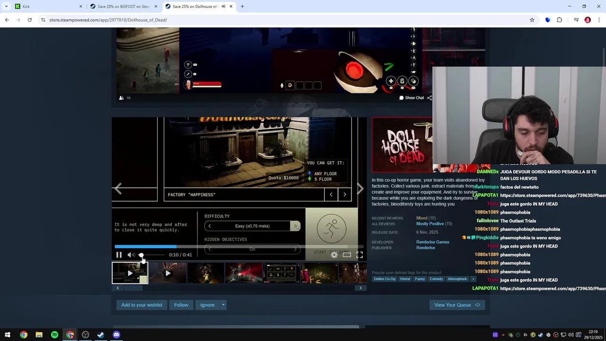Open the system tray volume icon
Viewport: 606px width, 341px height.
571,335
